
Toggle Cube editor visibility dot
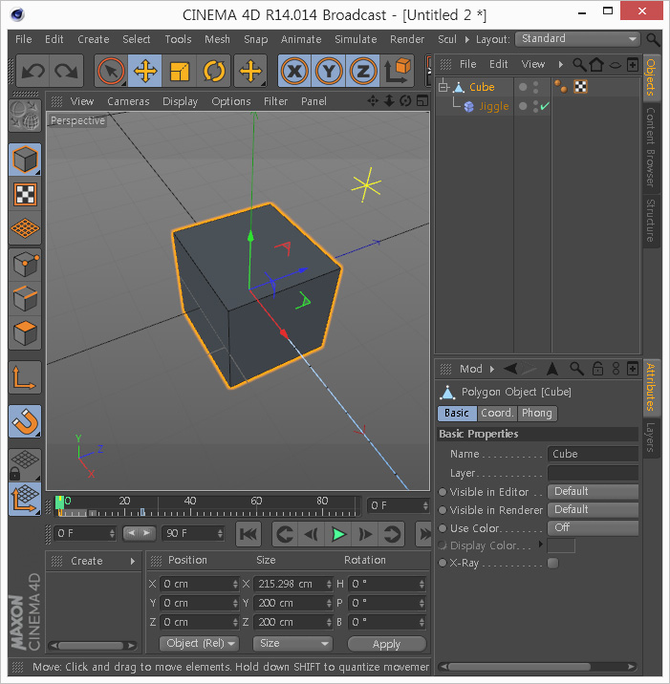(x=535, y=83)
